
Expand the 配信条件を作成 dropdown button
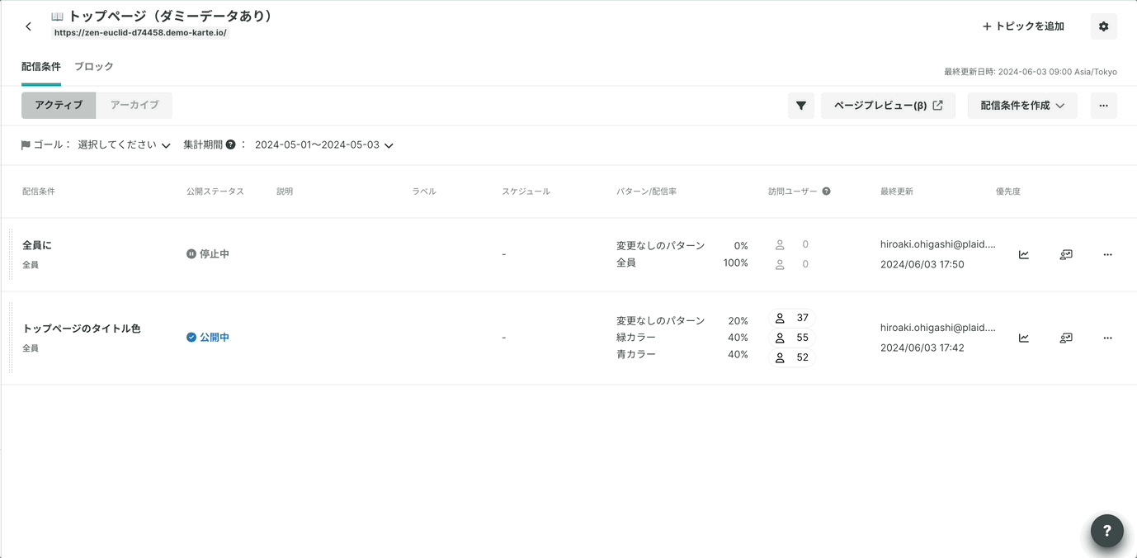[x=1022, y=106]
